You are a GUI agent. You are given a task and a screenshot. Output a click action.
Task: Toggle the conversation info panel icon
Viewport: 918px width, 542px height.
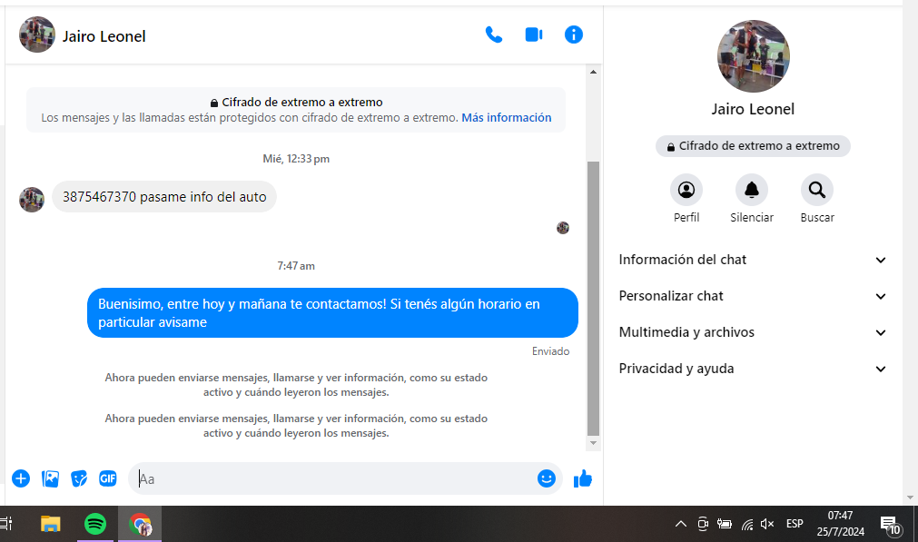tap(574, 35)
